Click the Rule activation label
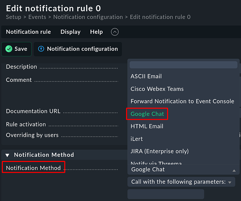Screen dimensions: 241x201 [26, 124]
